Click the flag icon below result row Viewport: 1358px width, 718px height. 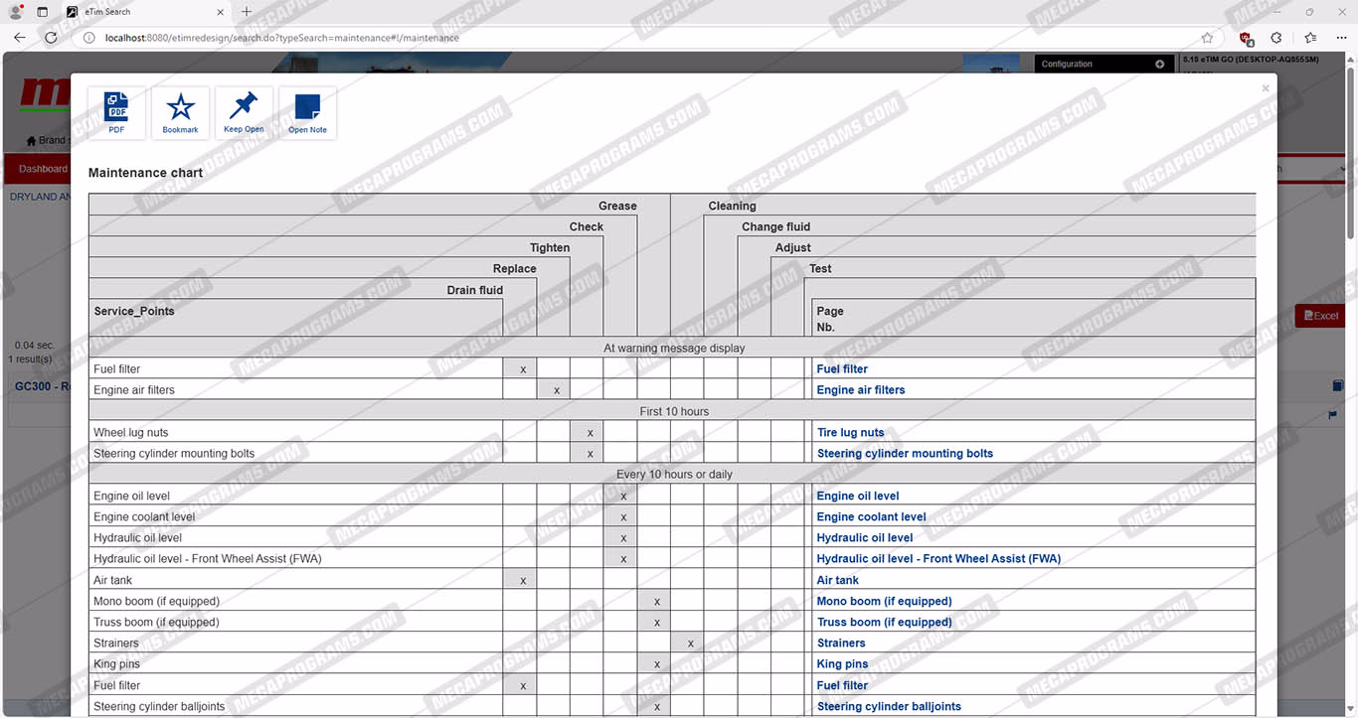tap(1332, 415)
